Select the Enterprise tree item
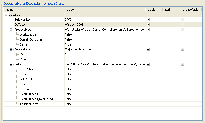The image size is (205, 123). click(x=26, y=84)
